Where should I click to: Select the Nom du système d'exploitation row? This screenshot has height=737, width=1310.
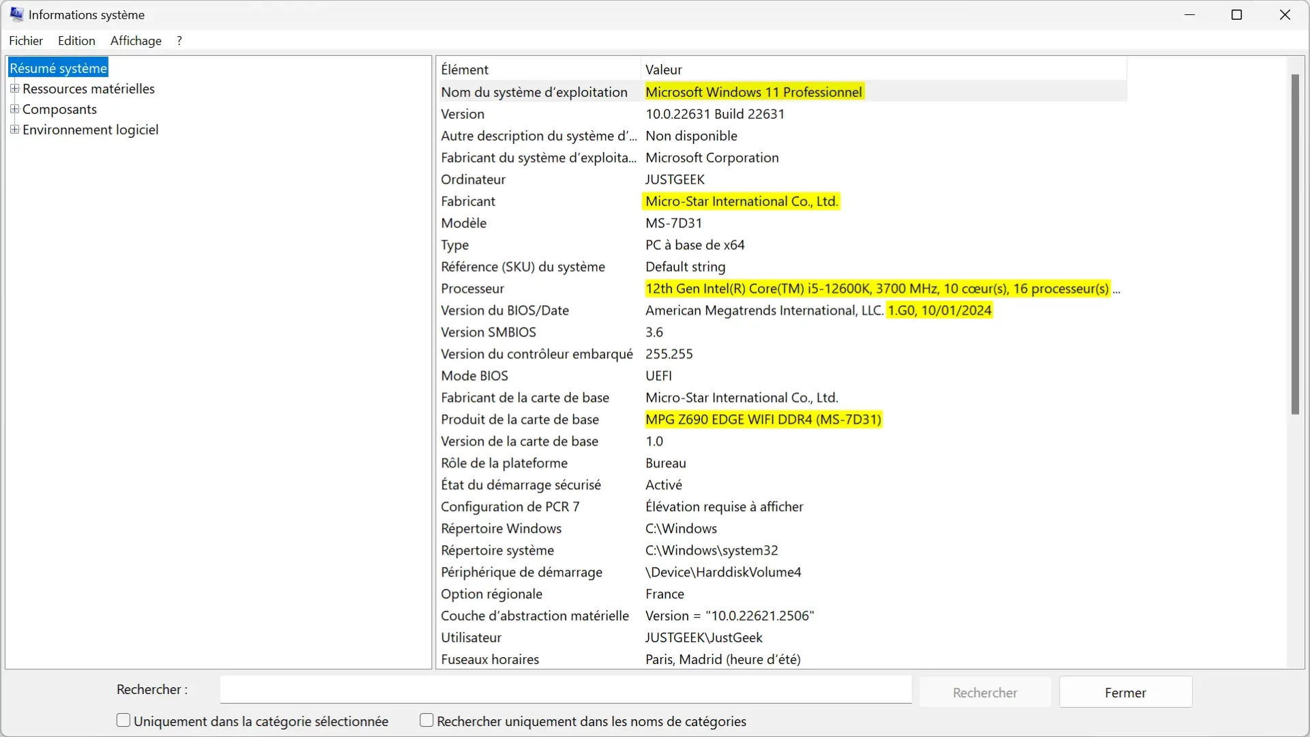point(782,92)
